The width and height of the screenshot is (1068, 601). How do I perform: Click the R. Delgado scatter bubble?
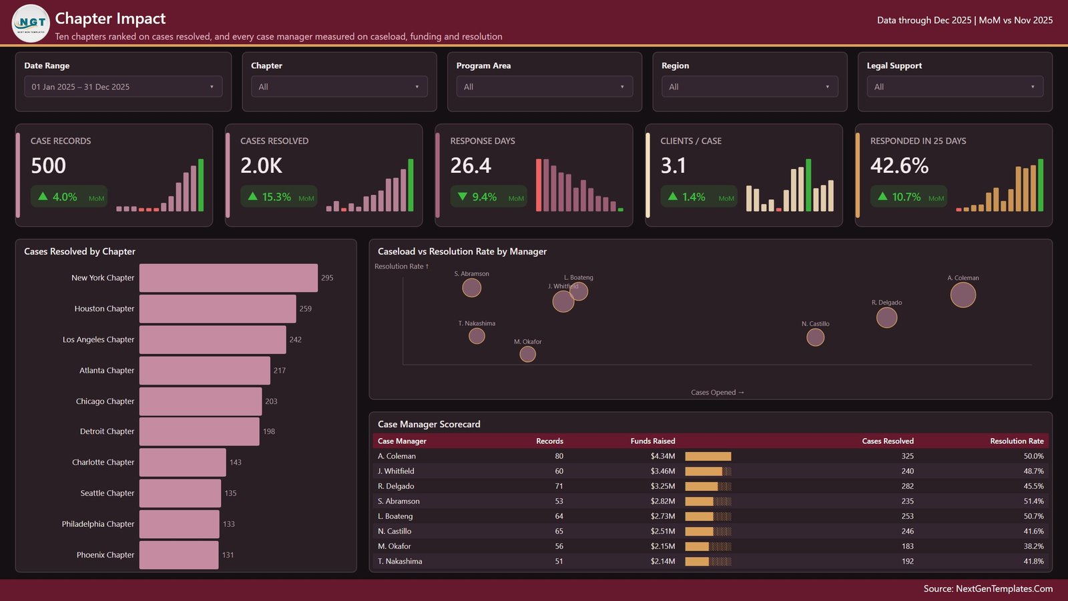886,317
